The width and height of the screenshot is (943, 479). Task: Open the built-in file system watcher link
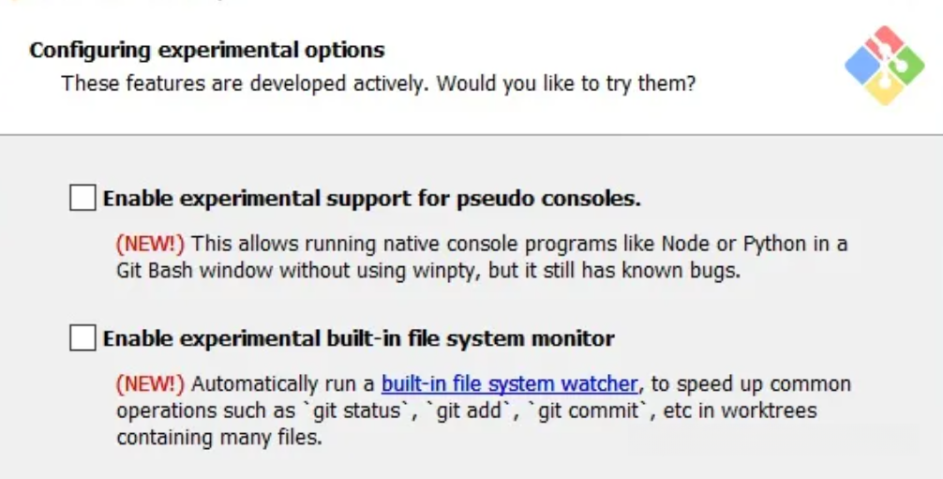click(509, 384)
